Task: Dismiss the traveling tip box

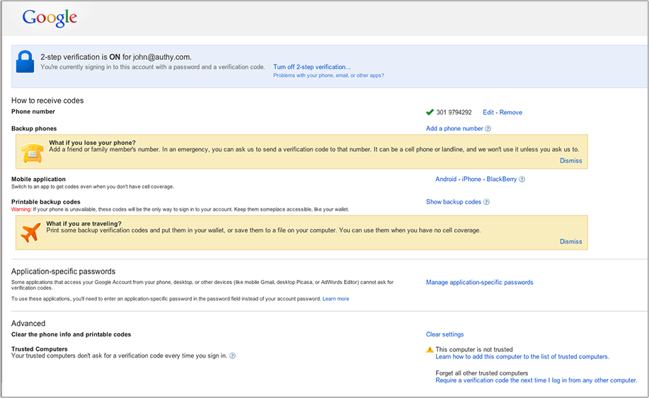Action: click(x=570, y=242)
